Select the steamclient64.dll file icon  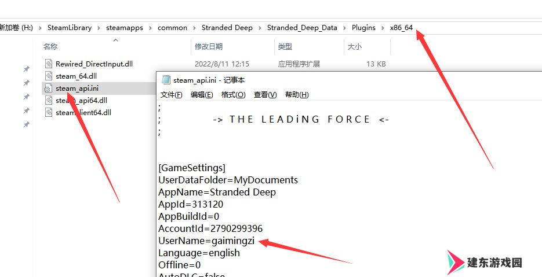point(49,112)
